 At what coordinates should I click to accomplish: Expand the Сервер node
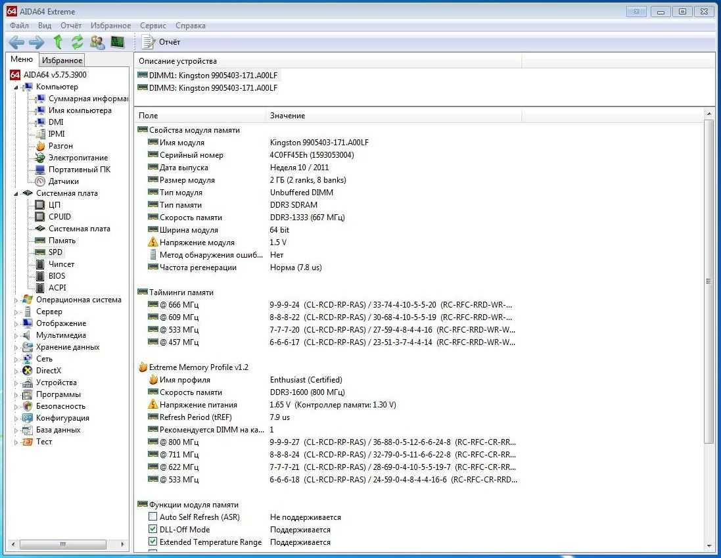(16, 312)
